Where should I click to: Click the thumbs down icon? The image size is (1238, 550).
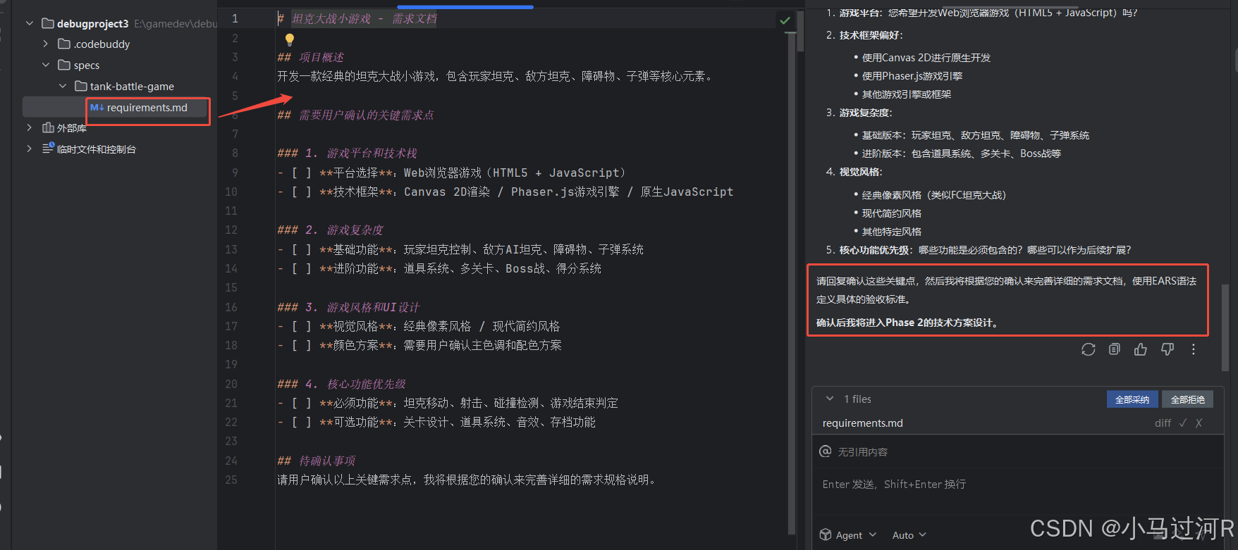coord(1167,349)
